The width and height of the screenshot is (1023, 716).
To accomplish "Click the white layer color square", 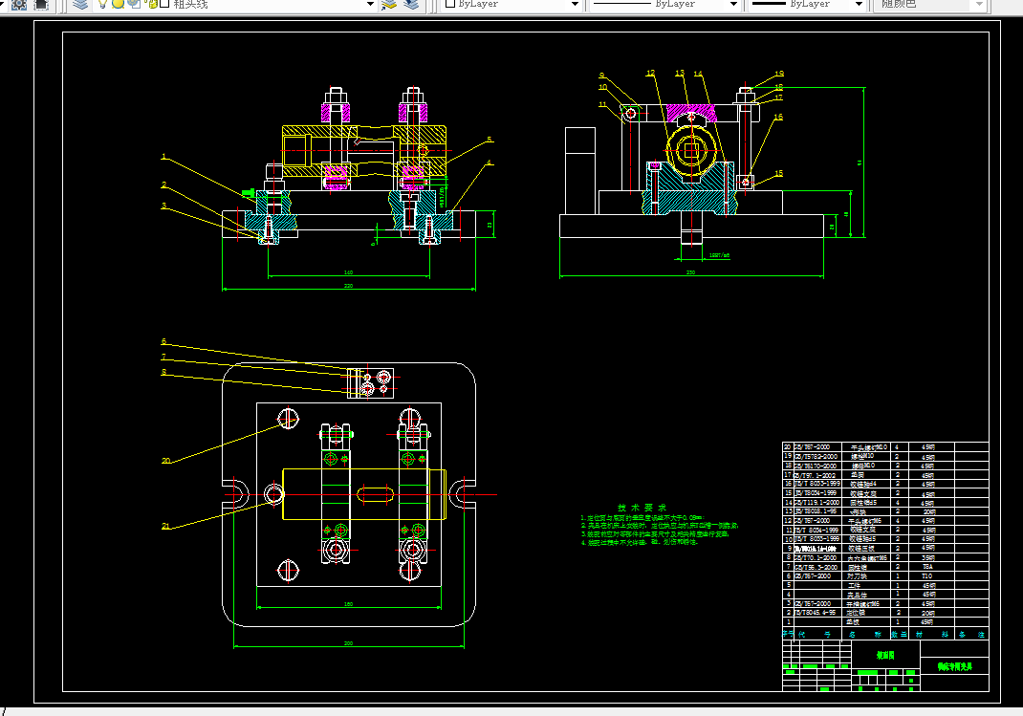I will tap(164, 4).
